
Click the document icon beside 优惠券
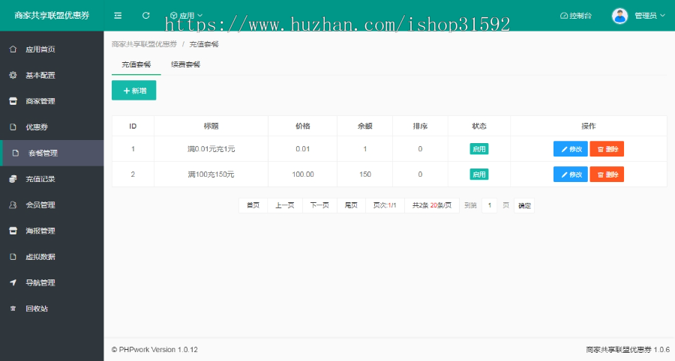pyautogui.click(x=13, y=127)
